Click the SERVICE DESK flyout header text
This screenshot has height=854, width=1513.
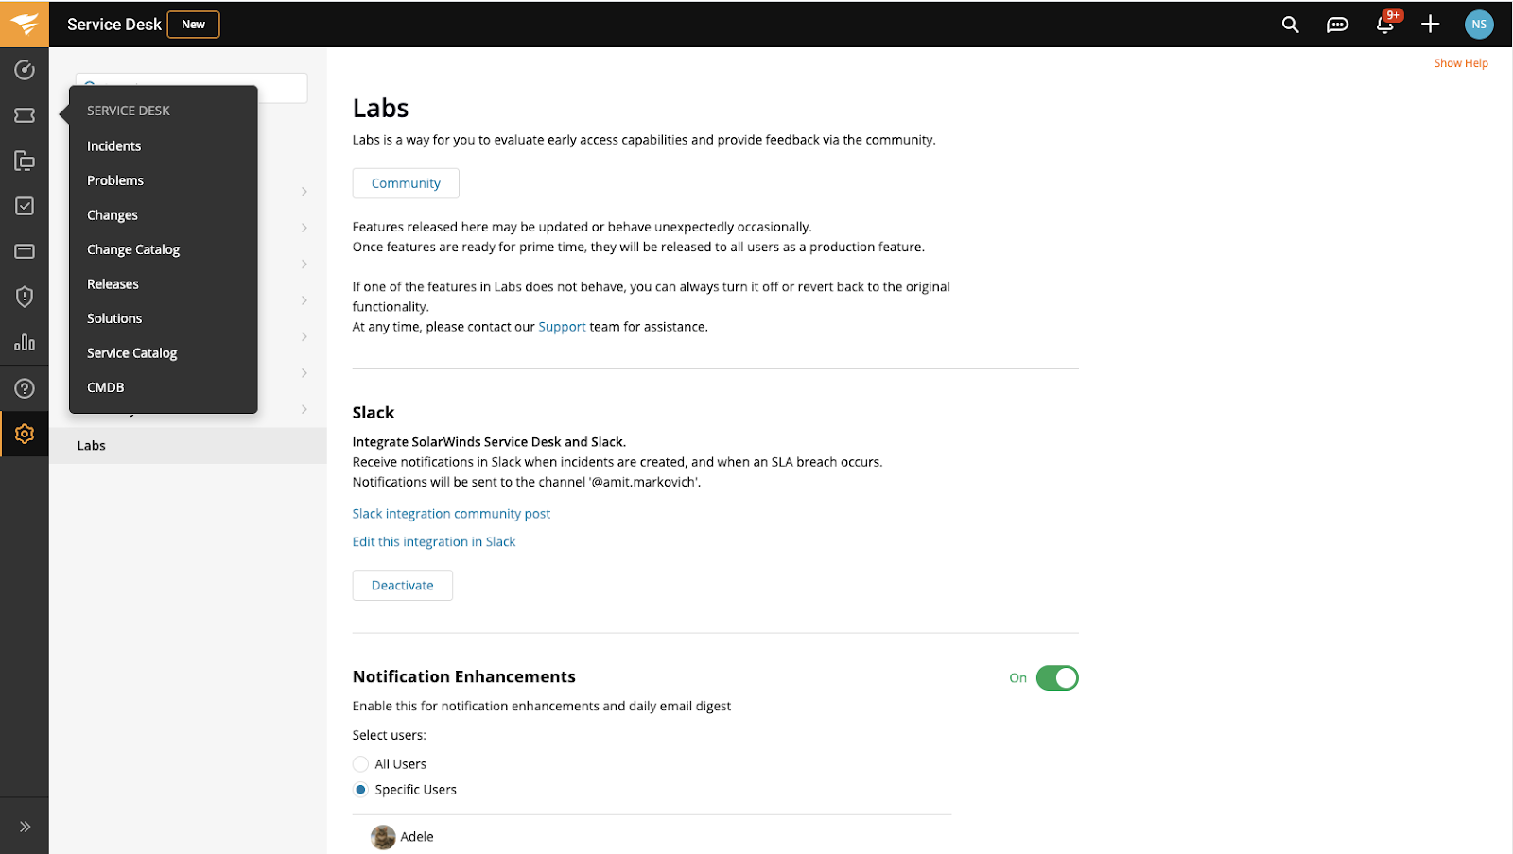tap(129, 111)
